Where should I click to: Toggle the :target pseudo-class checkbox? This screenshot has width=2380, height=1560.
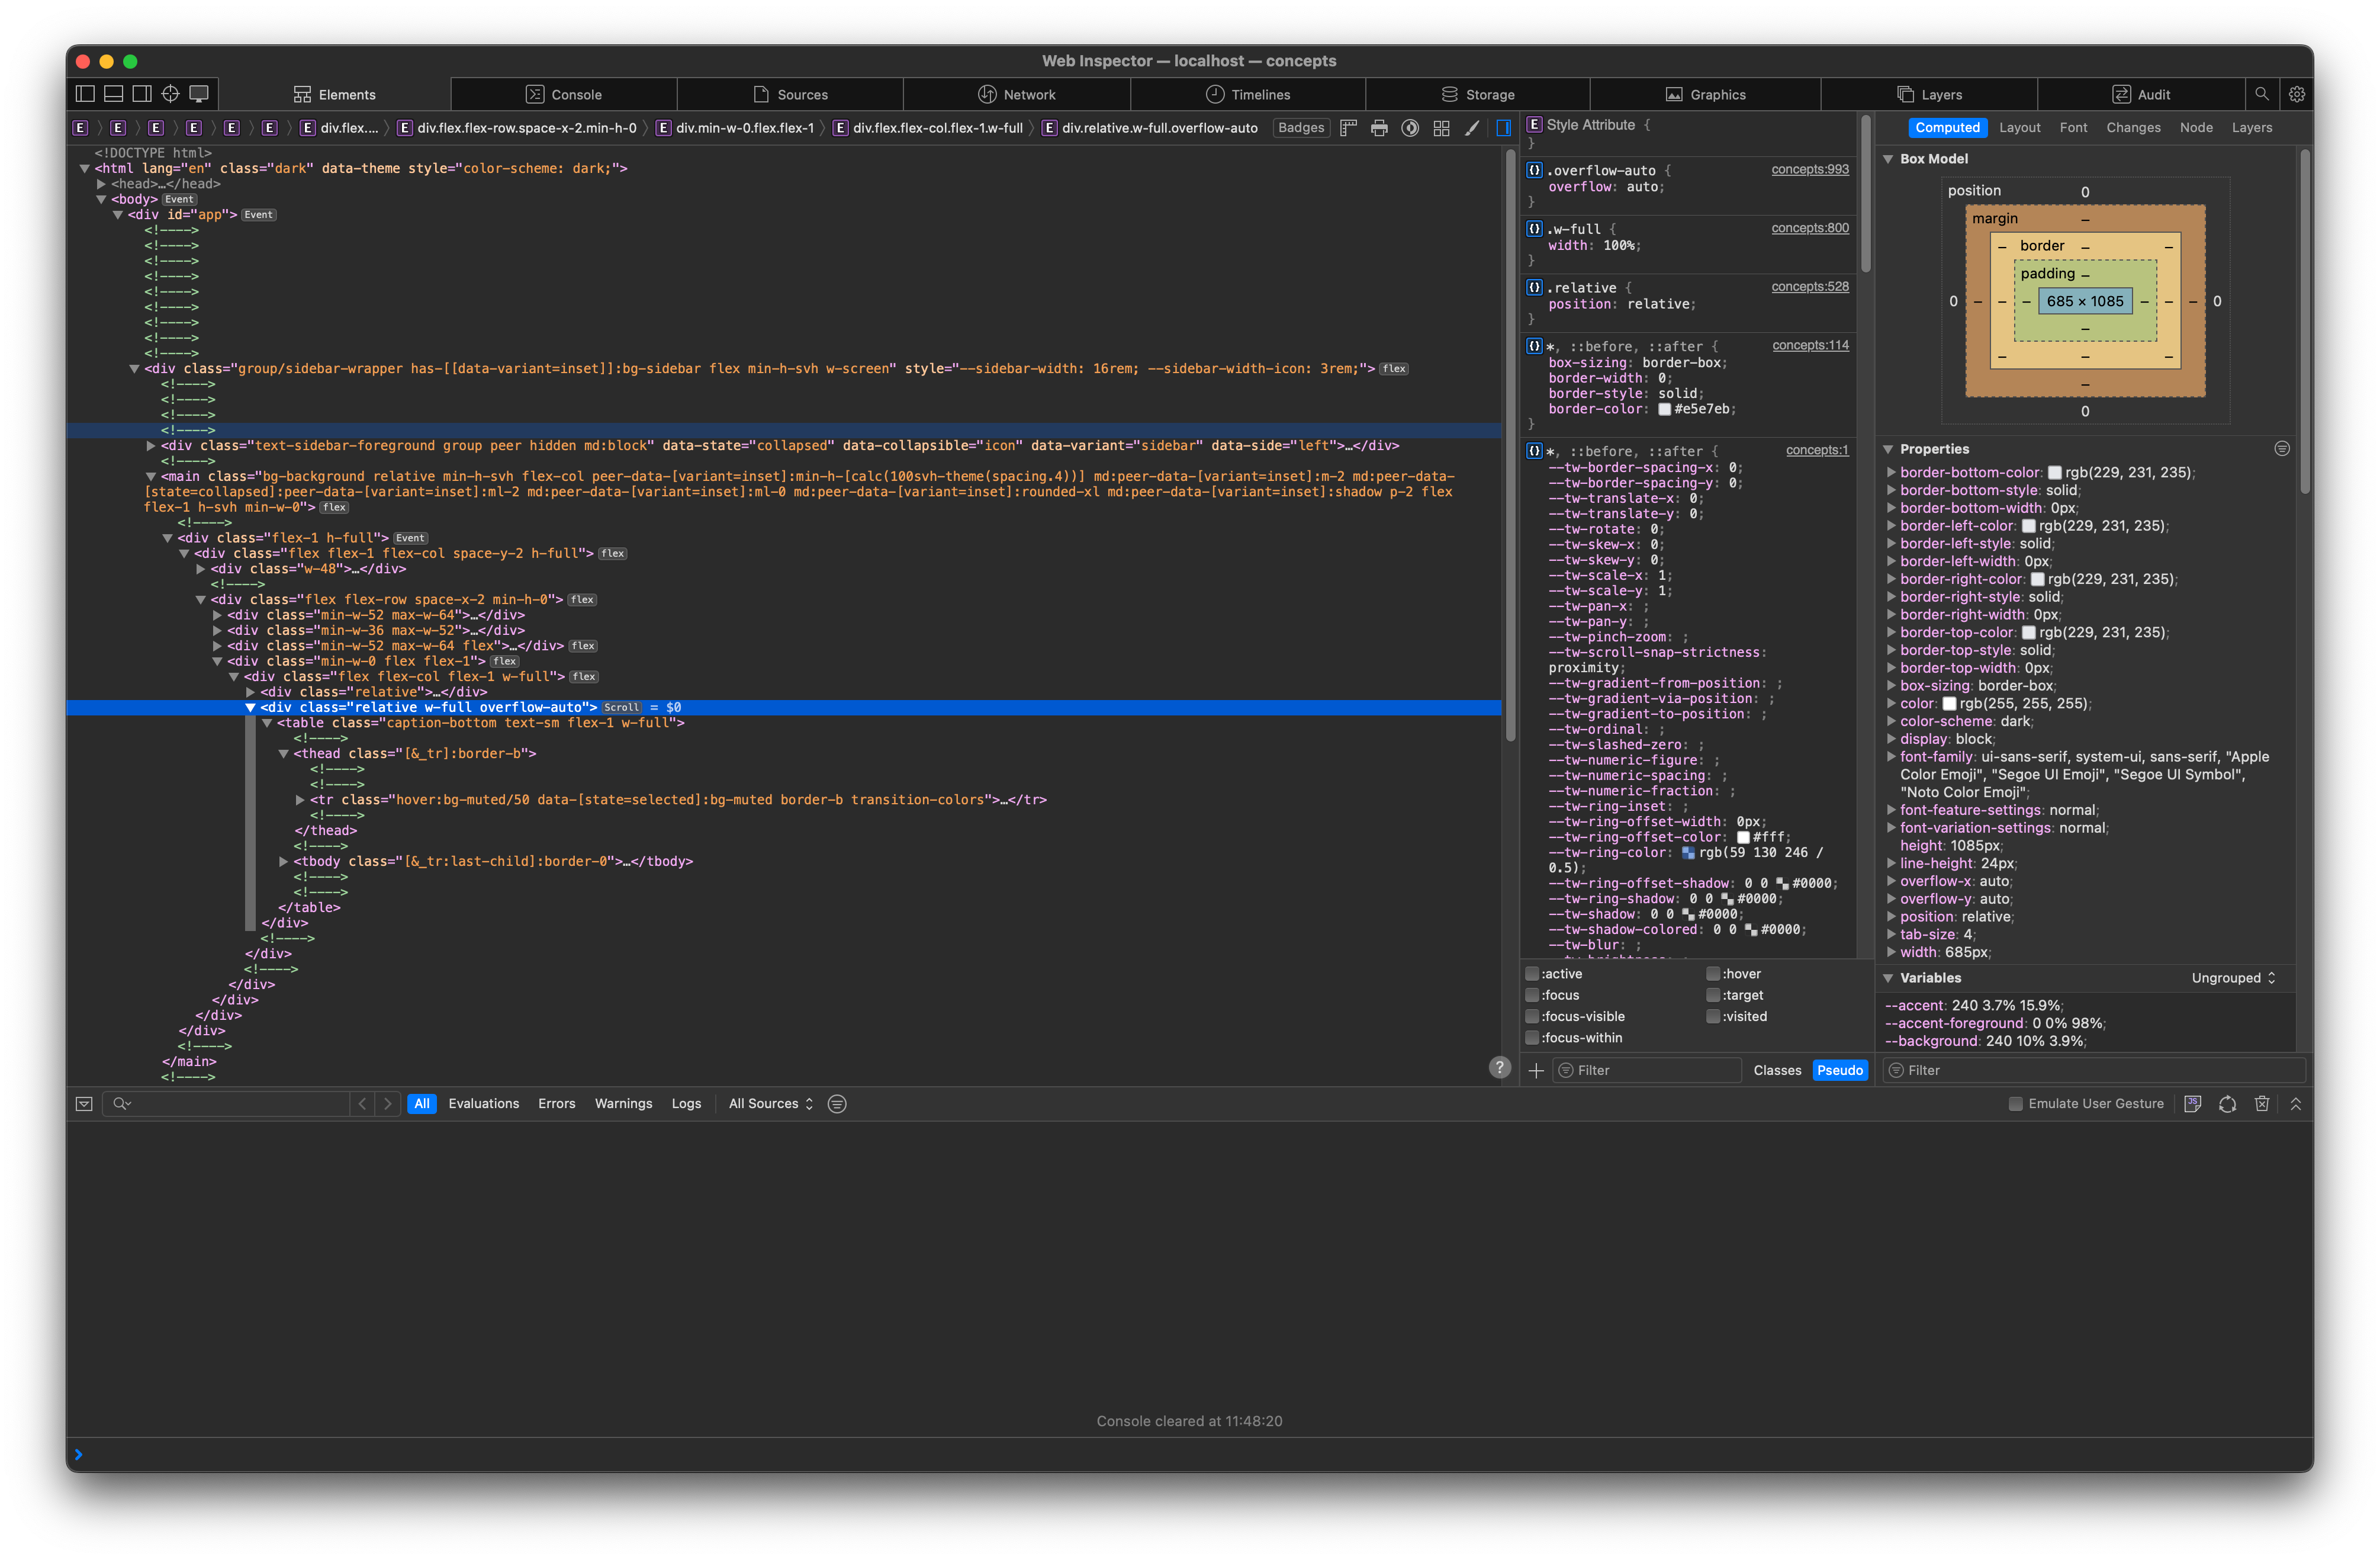point(1713,996)
